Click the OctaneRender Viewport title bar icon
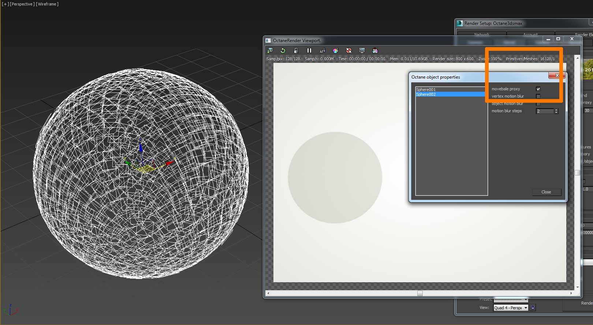The height and width of the screenshot is (325, 593). 268,41
